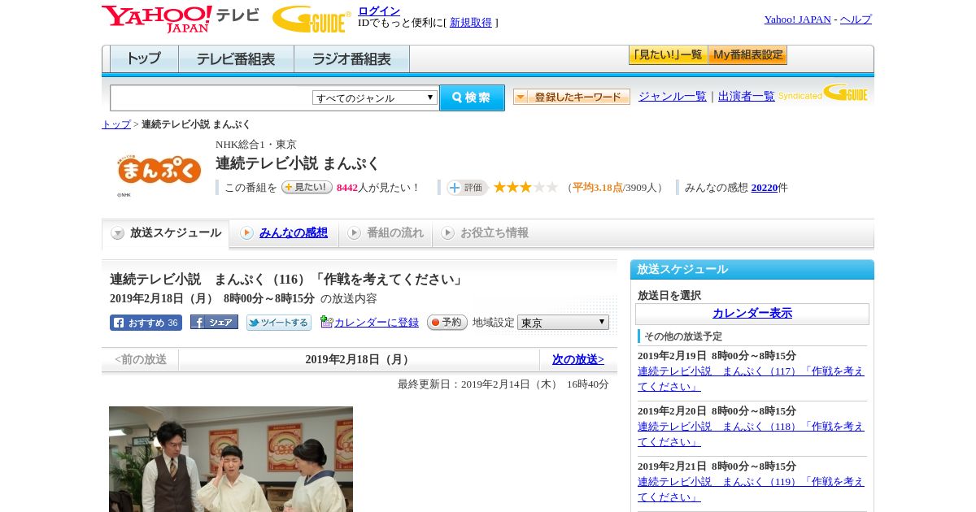The image size is (976, 512).
Task: Click the 新規取得 link
Action: [471, 23]
